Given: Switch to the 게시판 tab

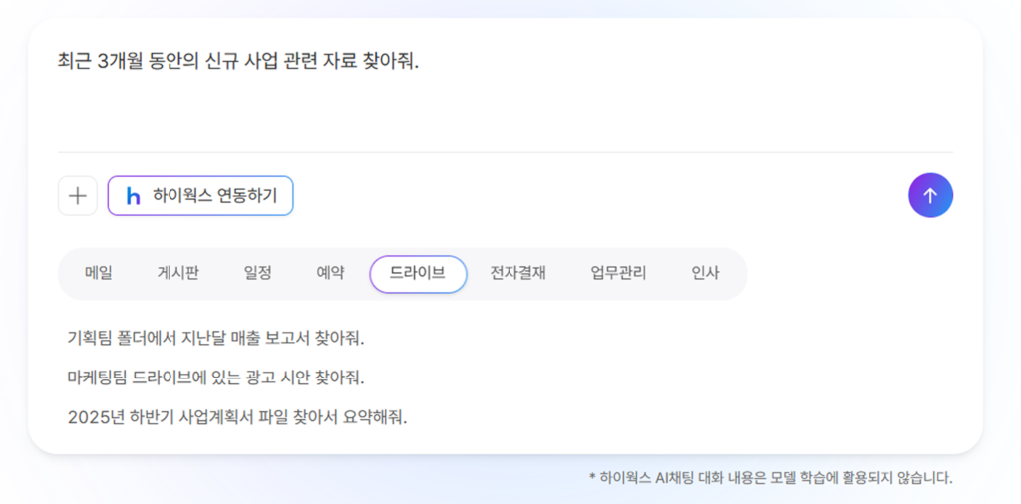Looking at the screenshot, I should [x=177, y=273].
